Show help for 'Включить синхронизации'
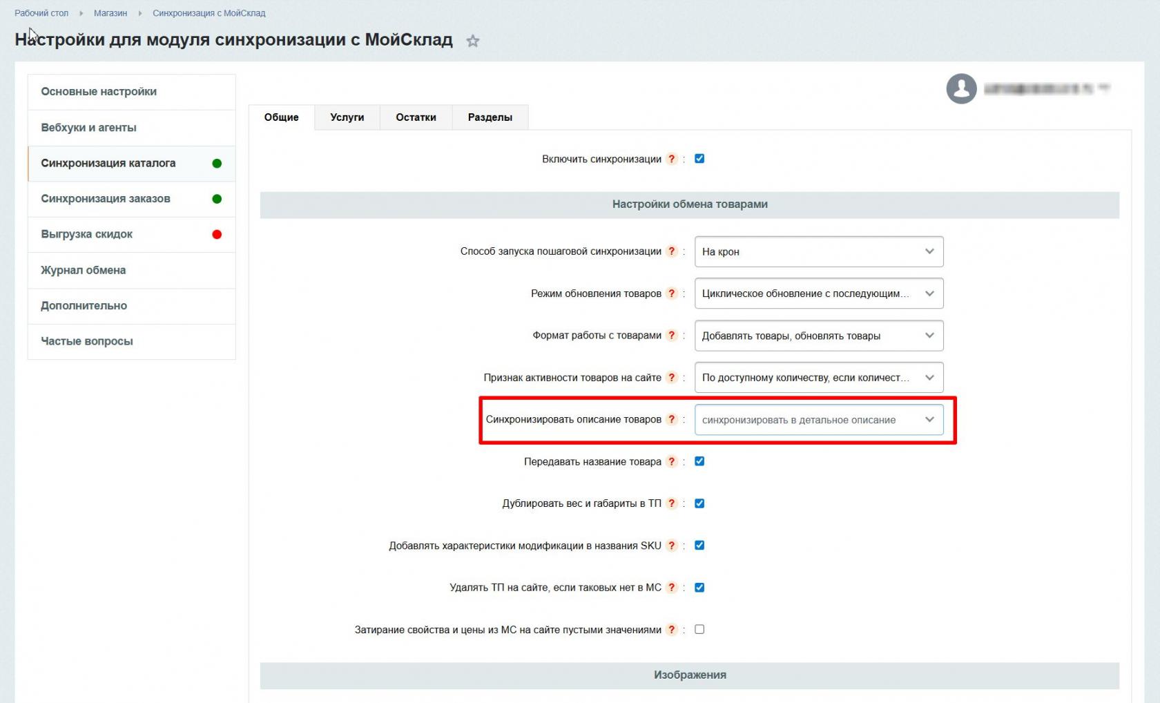1160x703 pixels. 671,159
